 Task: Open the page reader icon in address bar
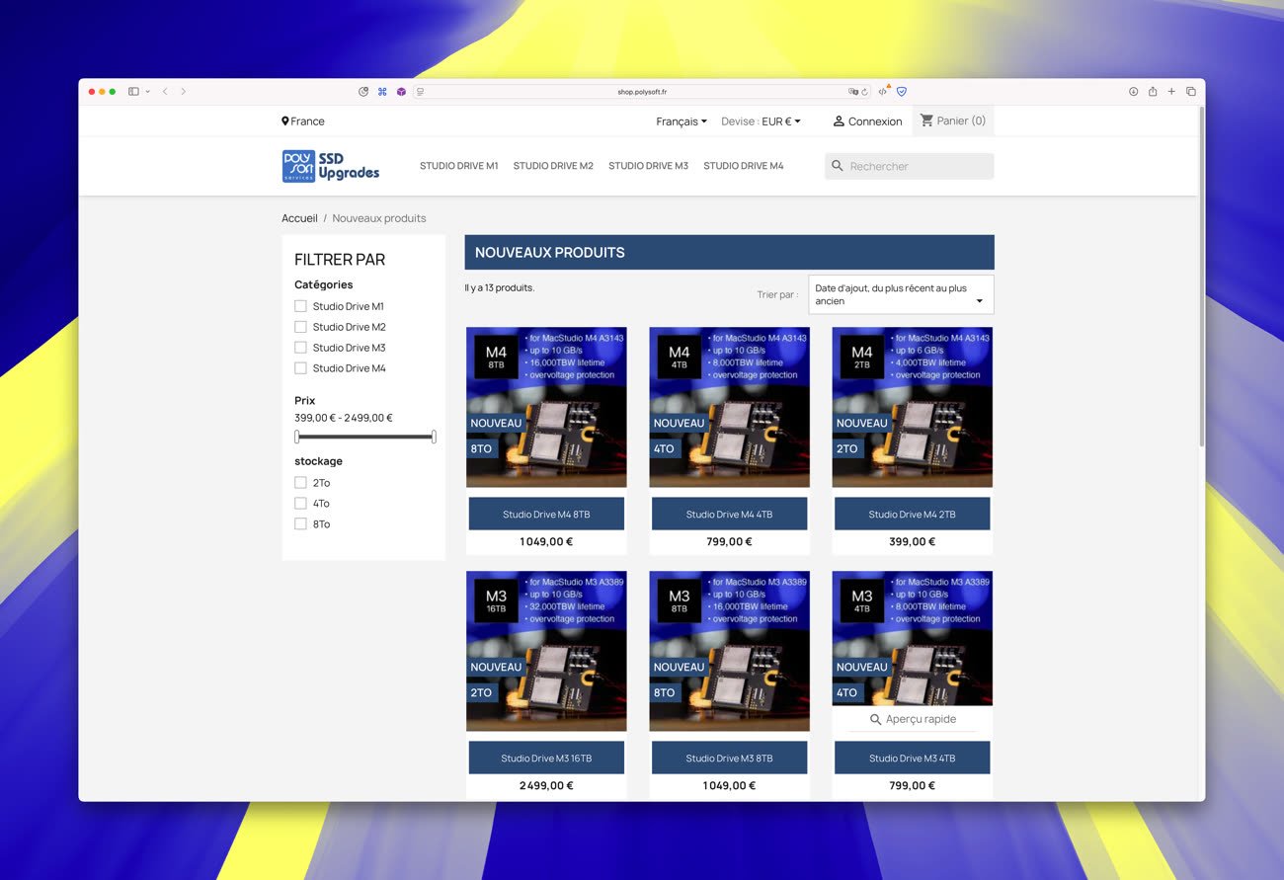420,92
